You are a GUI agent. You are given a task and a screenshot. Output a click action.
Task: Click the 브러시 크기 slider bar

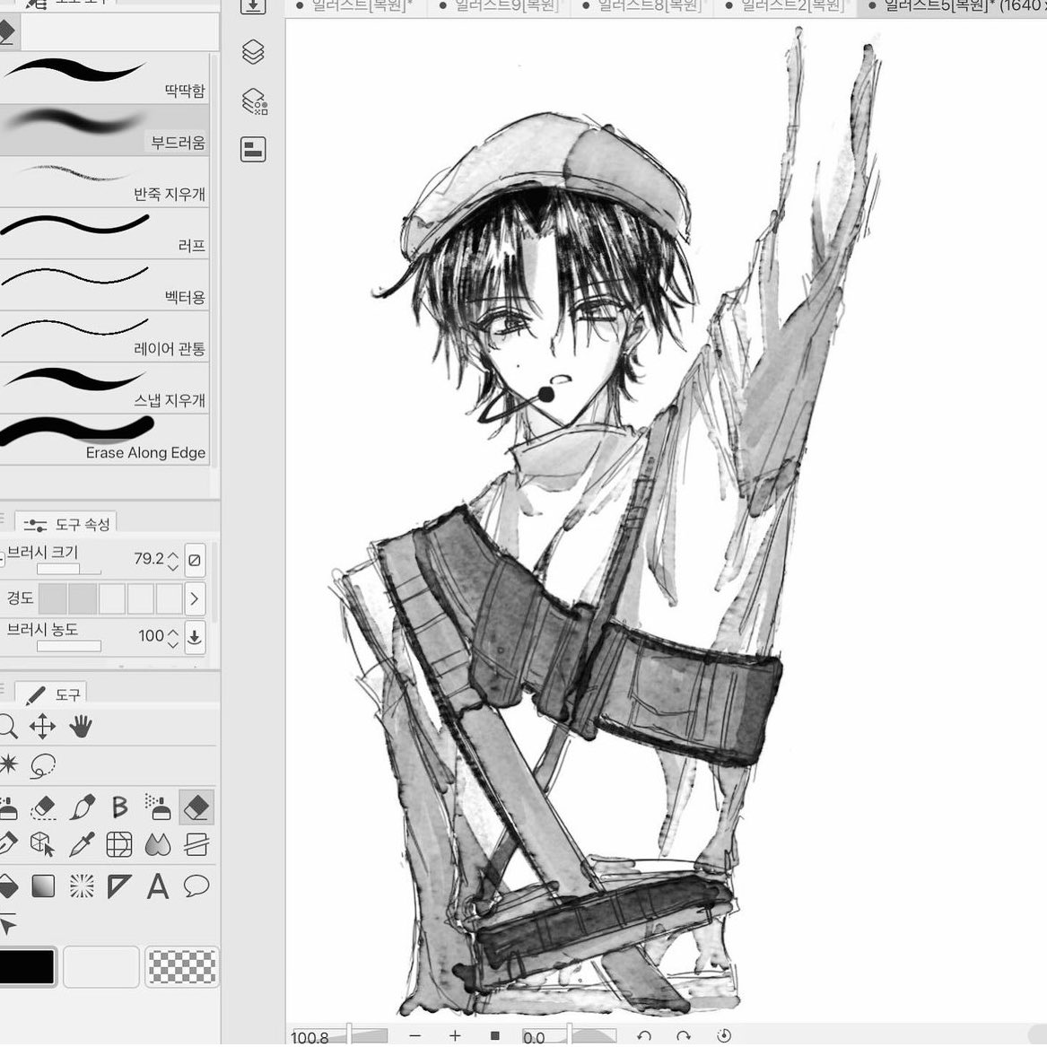pyautogui.click(x=69, y=569)
